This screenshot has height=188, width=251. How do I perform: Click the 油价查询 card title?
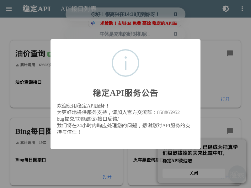point(30,54)
